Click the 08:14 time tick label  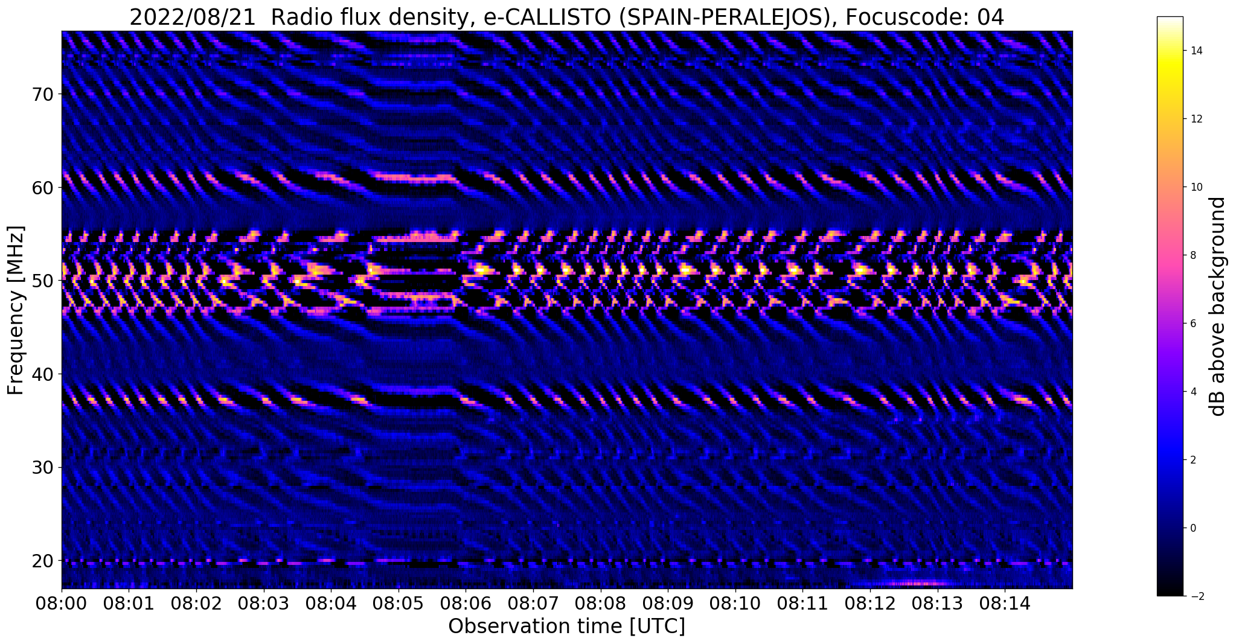(1005, 603)
